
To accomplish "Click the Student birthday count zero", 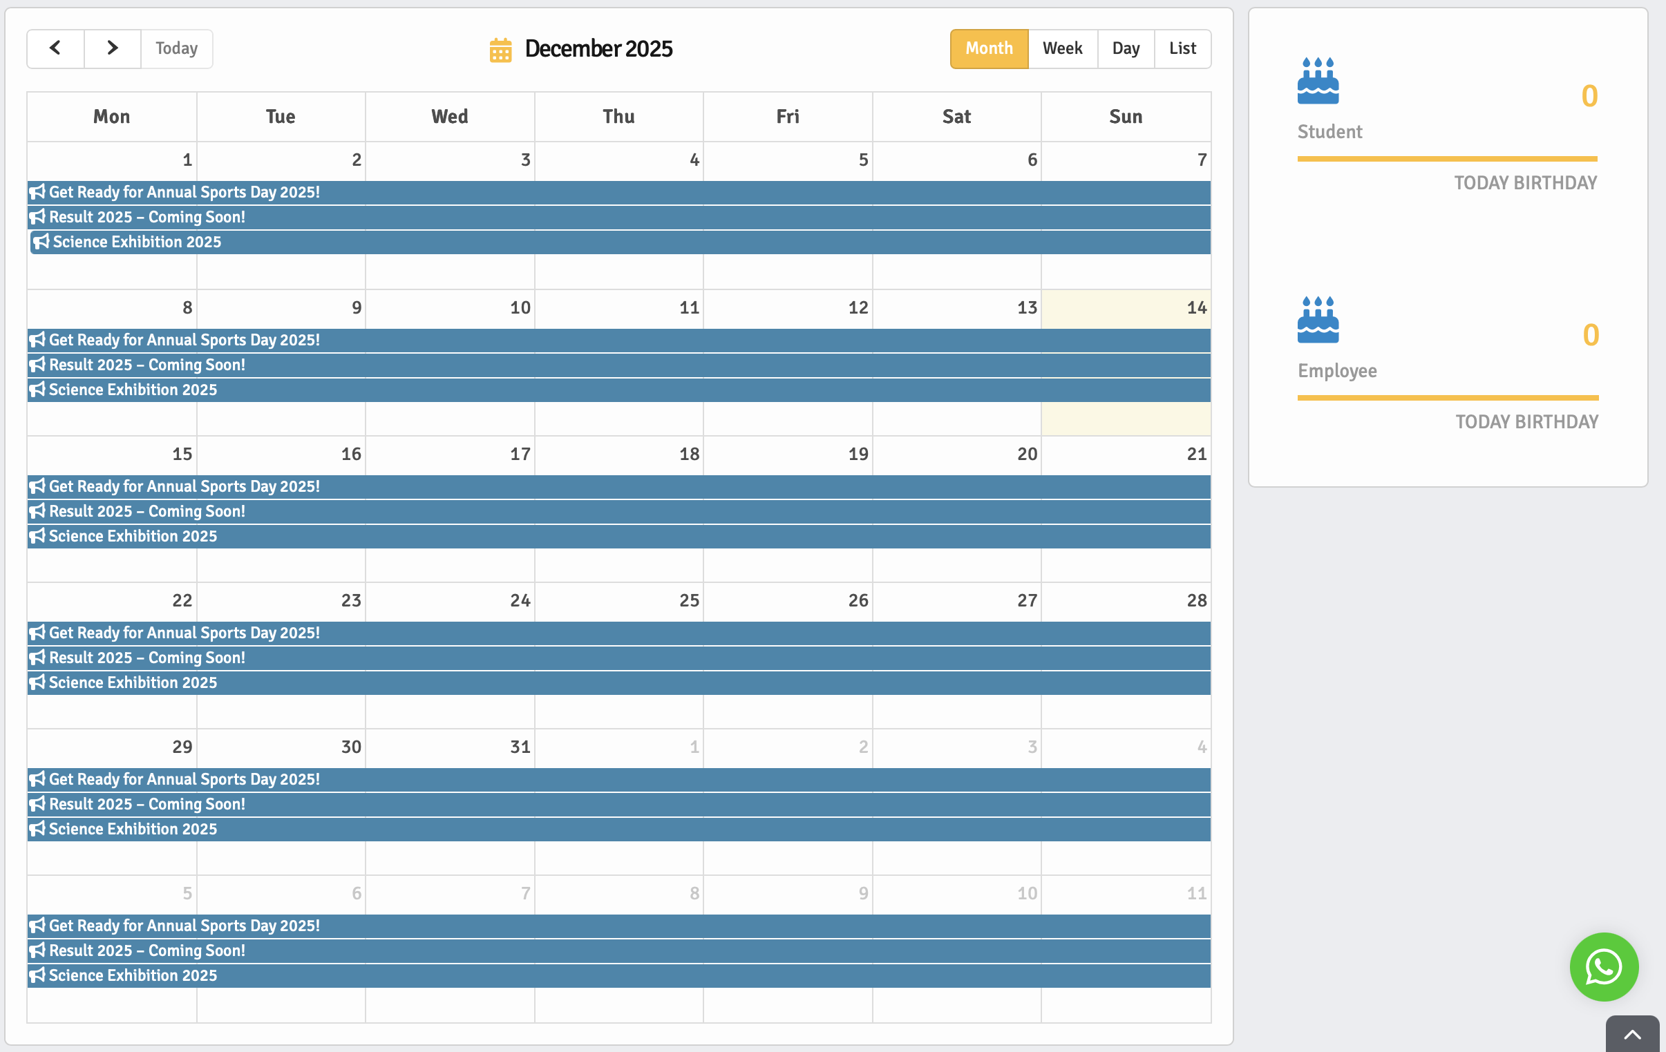I will click(1589, 96).
